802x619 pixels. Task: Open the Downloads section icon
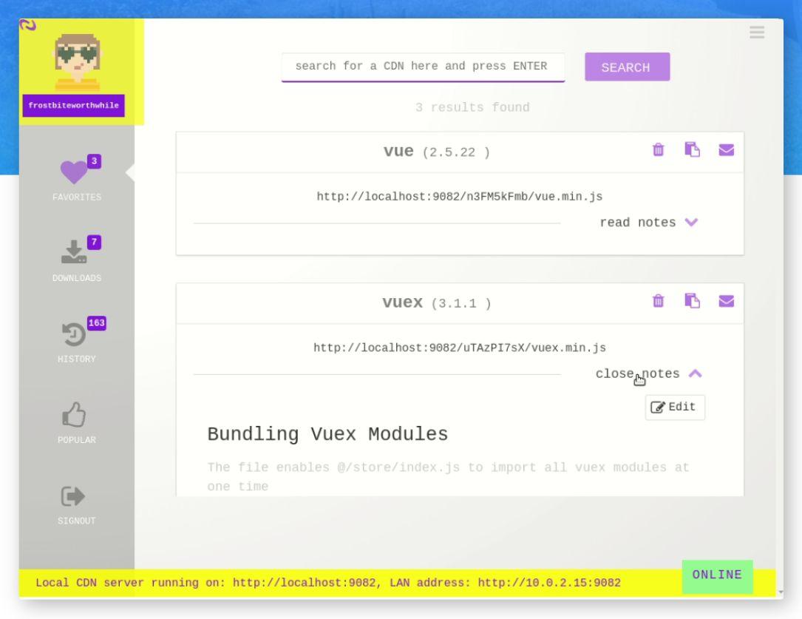pyautogui.click(x=74, y=251)
